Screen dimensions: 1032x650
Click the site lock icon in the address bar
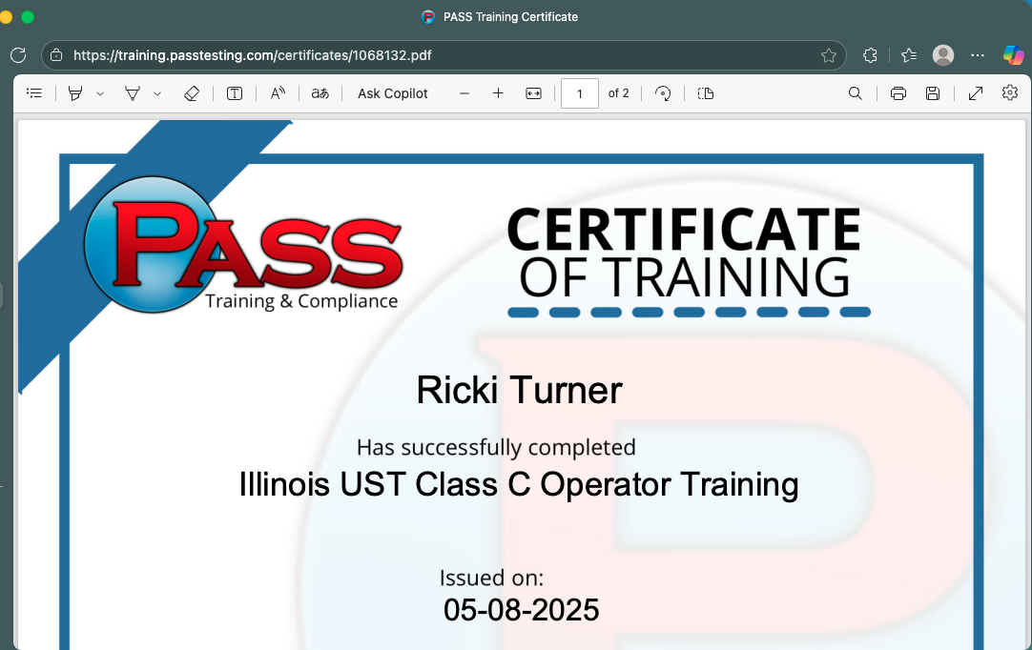(x=56, y=55)
